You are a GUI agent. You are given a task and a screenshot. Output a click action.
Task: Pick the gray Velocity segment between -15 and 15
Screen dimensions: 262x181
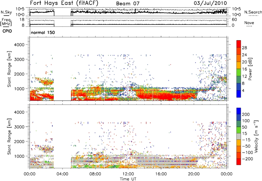pos(239,136)
